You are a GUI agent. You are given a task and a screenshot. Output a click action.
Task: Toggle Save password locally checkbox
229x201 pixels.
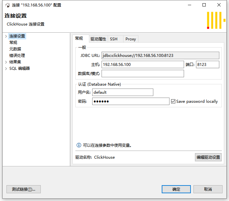click(173, 101)
